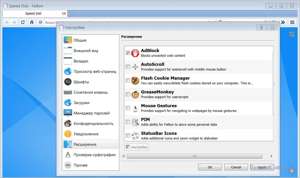Click the extensions list vertical scrollbar
Screen dimensions: 300x178
(x=274, y=83)
